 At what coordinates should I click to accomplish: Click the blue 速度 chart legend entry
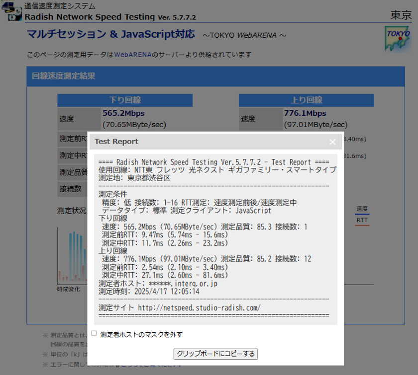[362, 209]
